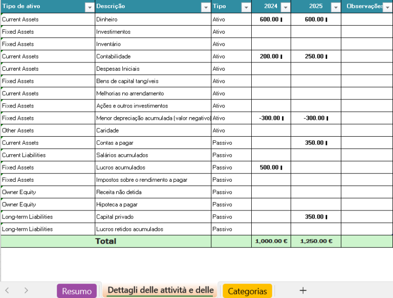Select the 250.00 value in Contabilidade row
The height and width of the screenshot is (298, 393).
[x=316, y=56]
